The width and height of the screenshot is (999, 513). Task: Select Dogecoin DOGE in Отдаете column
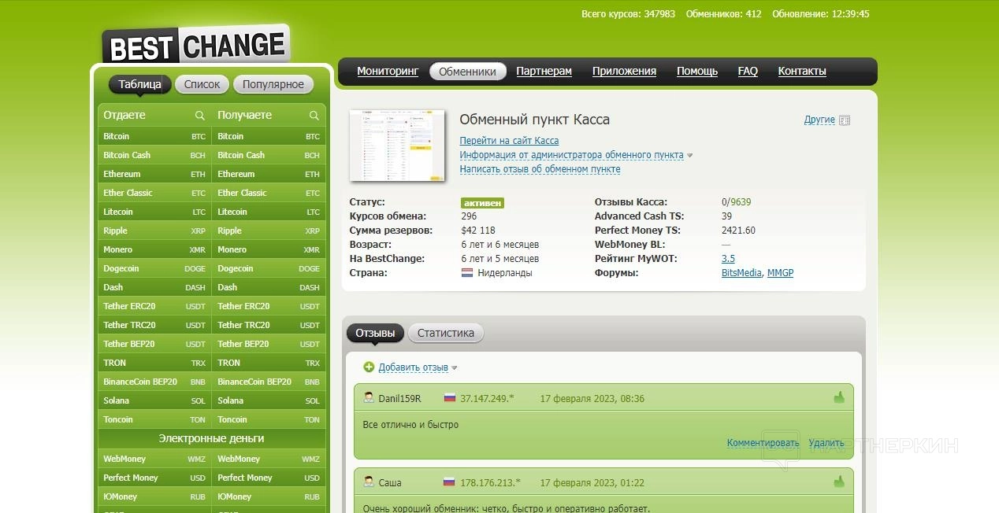coord(154,268)
